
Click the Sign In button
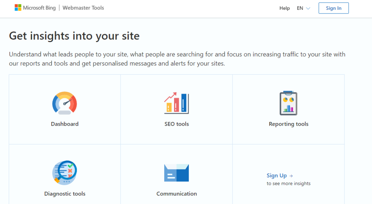[x=333, y=8]
